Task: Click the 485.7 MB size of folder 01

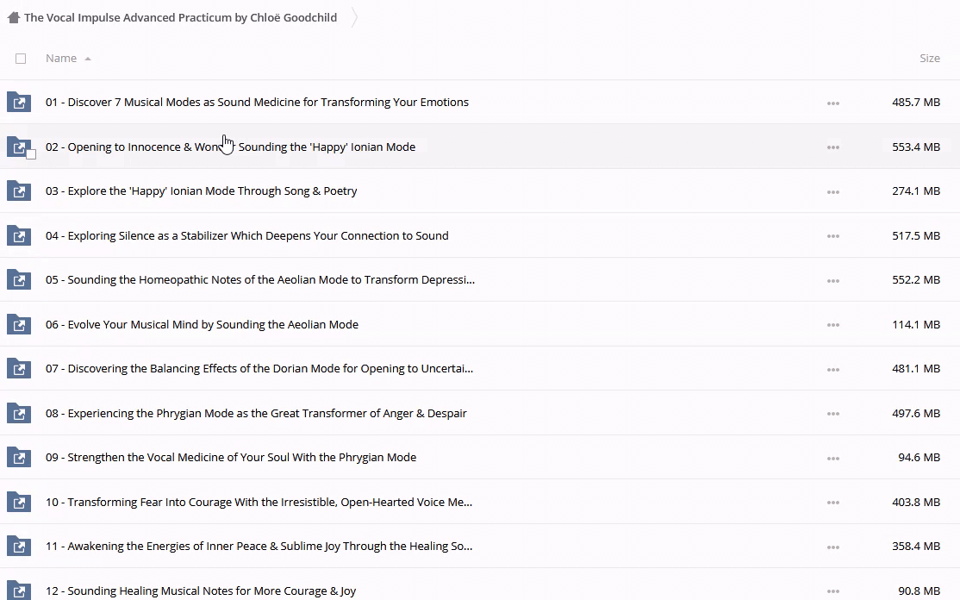Action: pos(915,103)
